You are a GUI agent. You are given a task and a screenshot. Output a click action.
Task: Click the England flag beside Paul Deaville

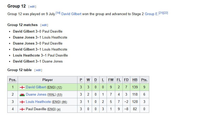(x=22, y=109)
